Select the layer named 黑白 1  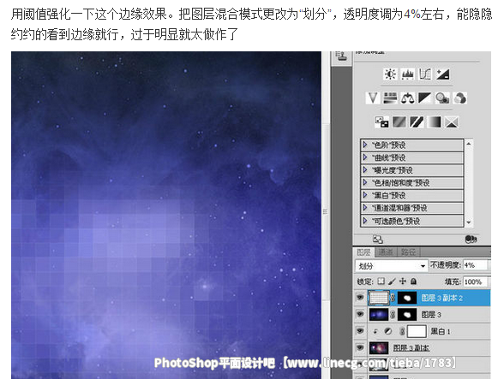click(x=441, y=331)
